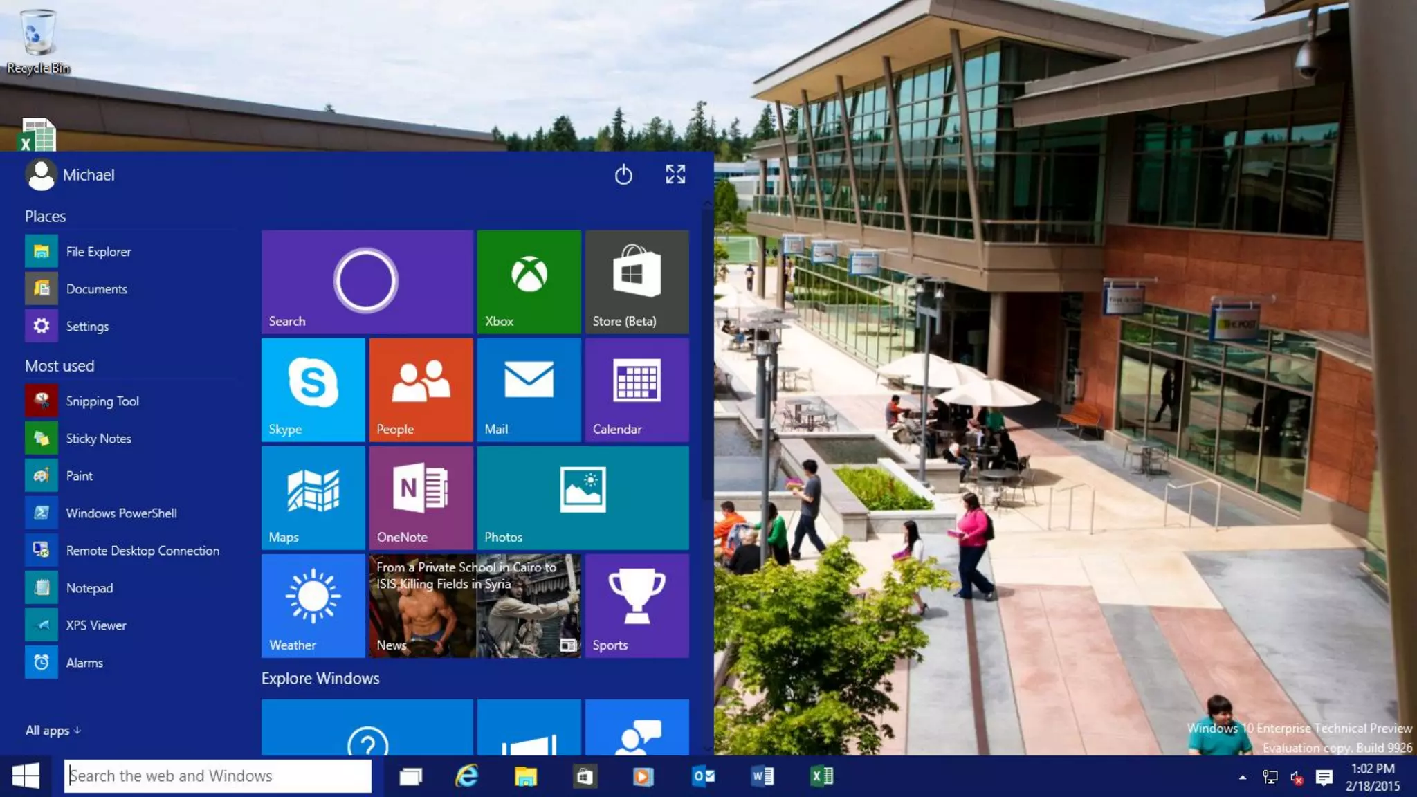
Task: Open Snipping Tool from Most used
Action: point(102,401)
